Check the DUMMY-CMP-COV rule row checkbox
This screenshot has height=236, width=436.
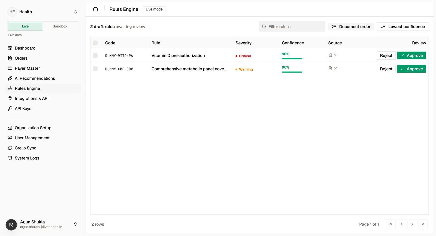95,69
